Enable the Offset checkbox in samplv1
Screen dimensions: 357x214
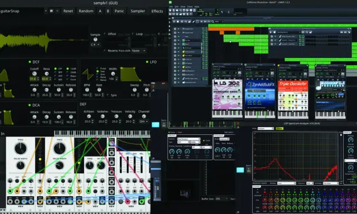point(104,33)
